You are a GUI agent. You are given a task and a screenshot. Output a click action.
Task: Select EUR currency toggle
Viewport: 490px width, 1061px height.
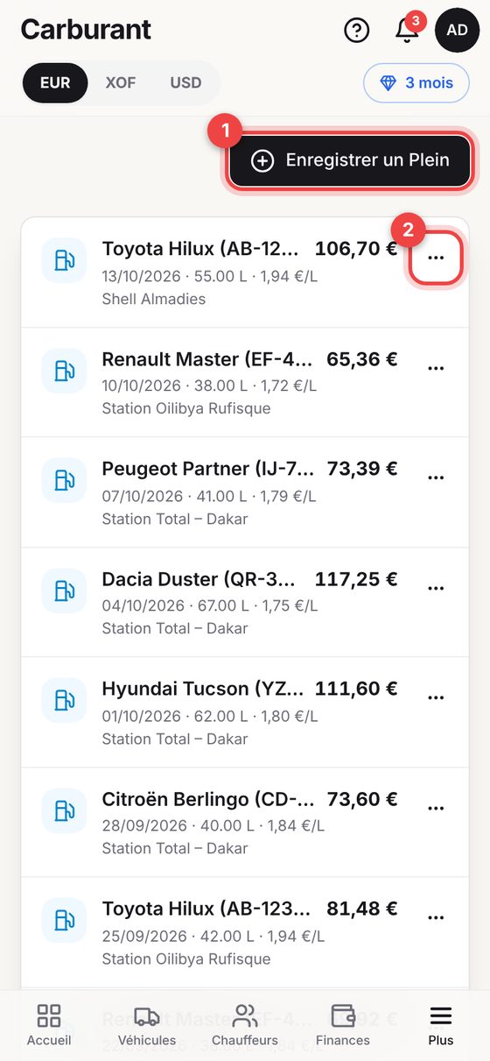pyautogui.click(x=55, y=83)
